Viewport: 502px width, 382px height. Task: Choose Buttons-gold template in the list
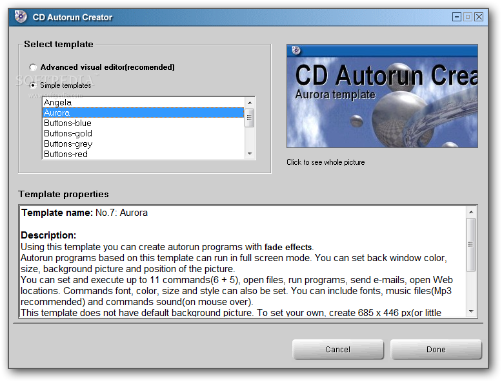[x=143, y=133]
